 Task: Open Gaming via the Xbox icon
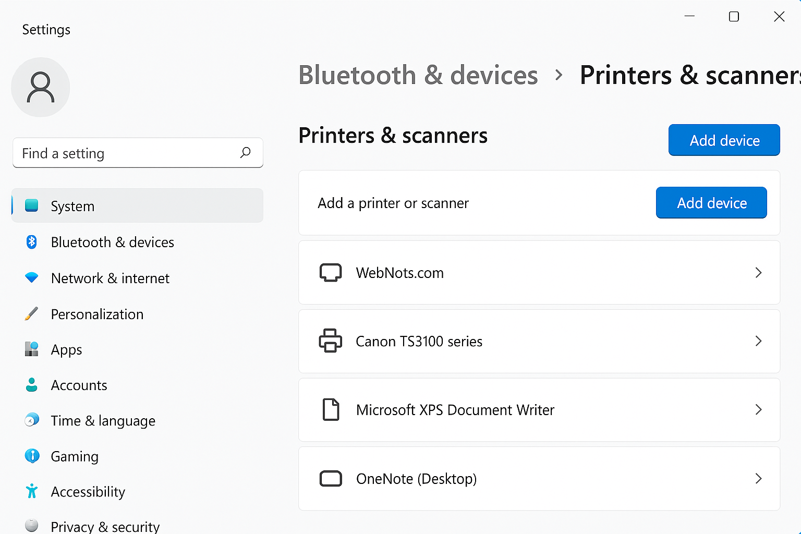click(32, 456)
